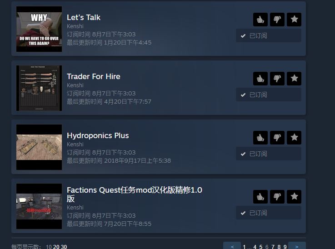Rate up Trader For Hire
Image resolution: width=335 pixels, height=249 pixels.
pyautogui.click(x=260, y=78)
